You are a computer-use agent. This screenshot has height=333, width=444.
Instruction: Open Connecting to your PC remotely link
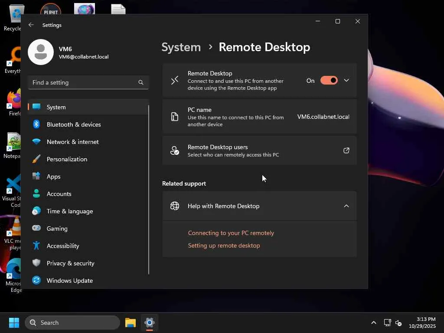click(x=231, y=233)
